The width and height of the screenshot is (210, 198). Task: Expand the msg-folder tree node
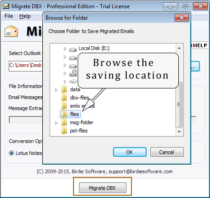[x=56, y=123]
